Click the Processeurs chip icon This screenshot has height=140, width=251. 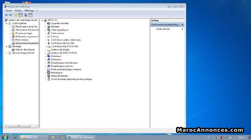click(49, 72)
